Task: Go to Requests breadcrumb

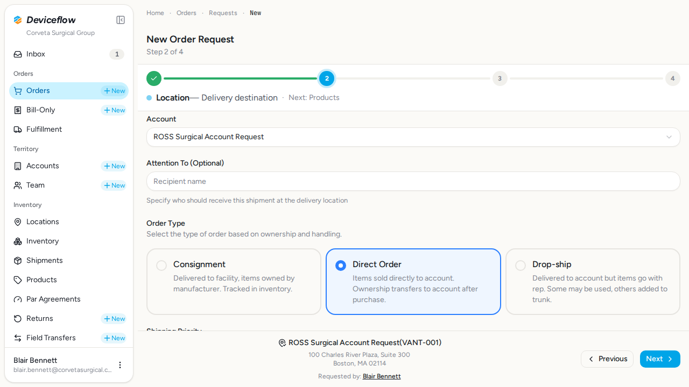Action: (223, 13)
